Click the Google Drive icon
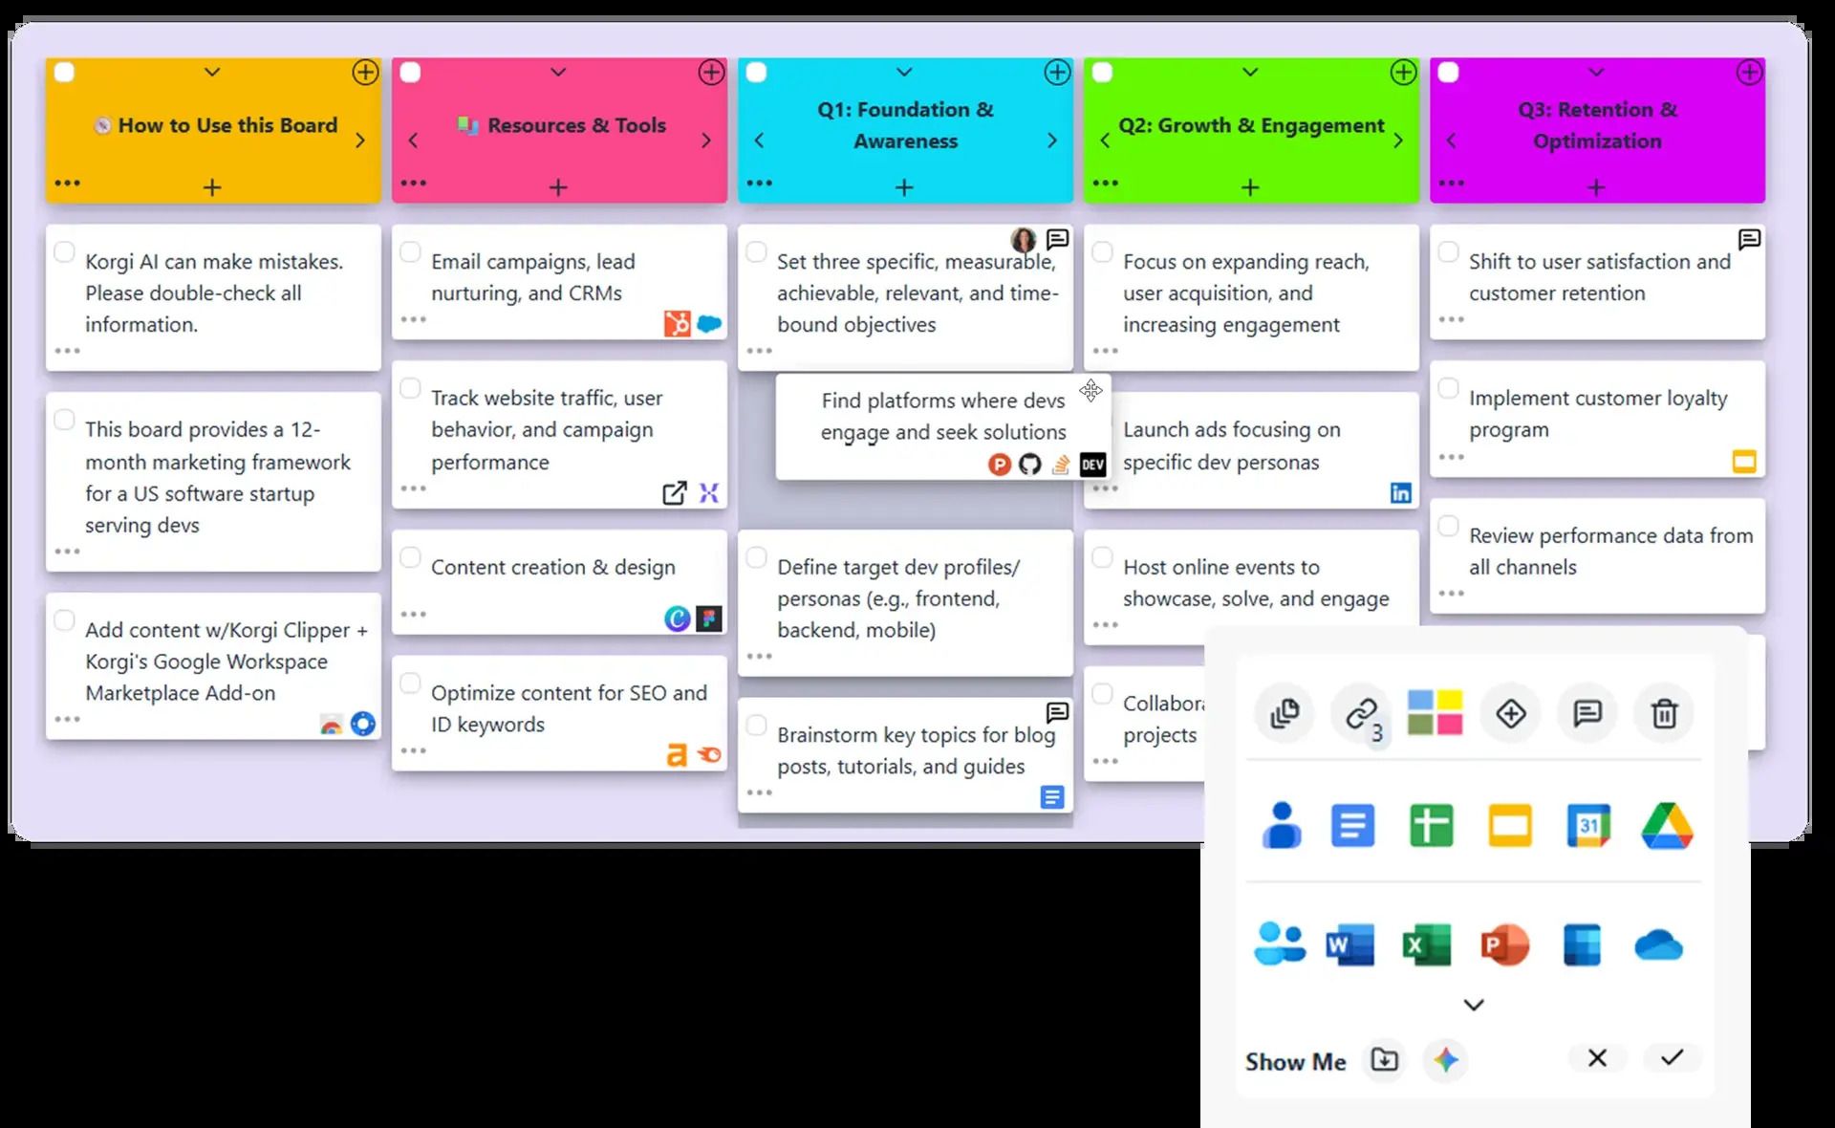Image resolution: width=1835 pixels, height=1128 pixels. (1666, 826)
